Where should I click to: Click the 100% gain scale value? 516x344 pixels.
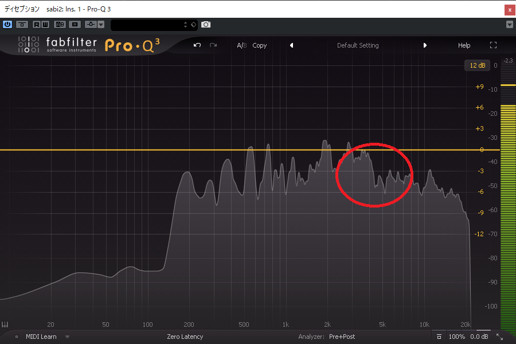coord(457,337)
